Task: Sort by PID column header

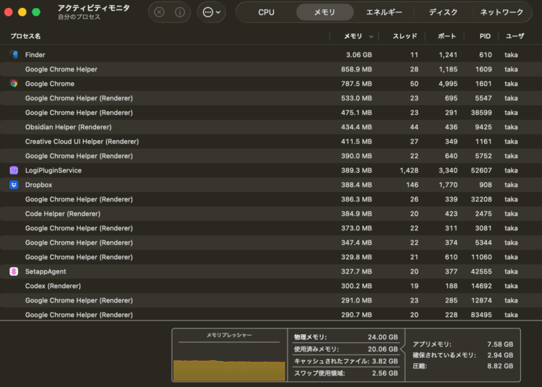Action: tap(485, 36)
